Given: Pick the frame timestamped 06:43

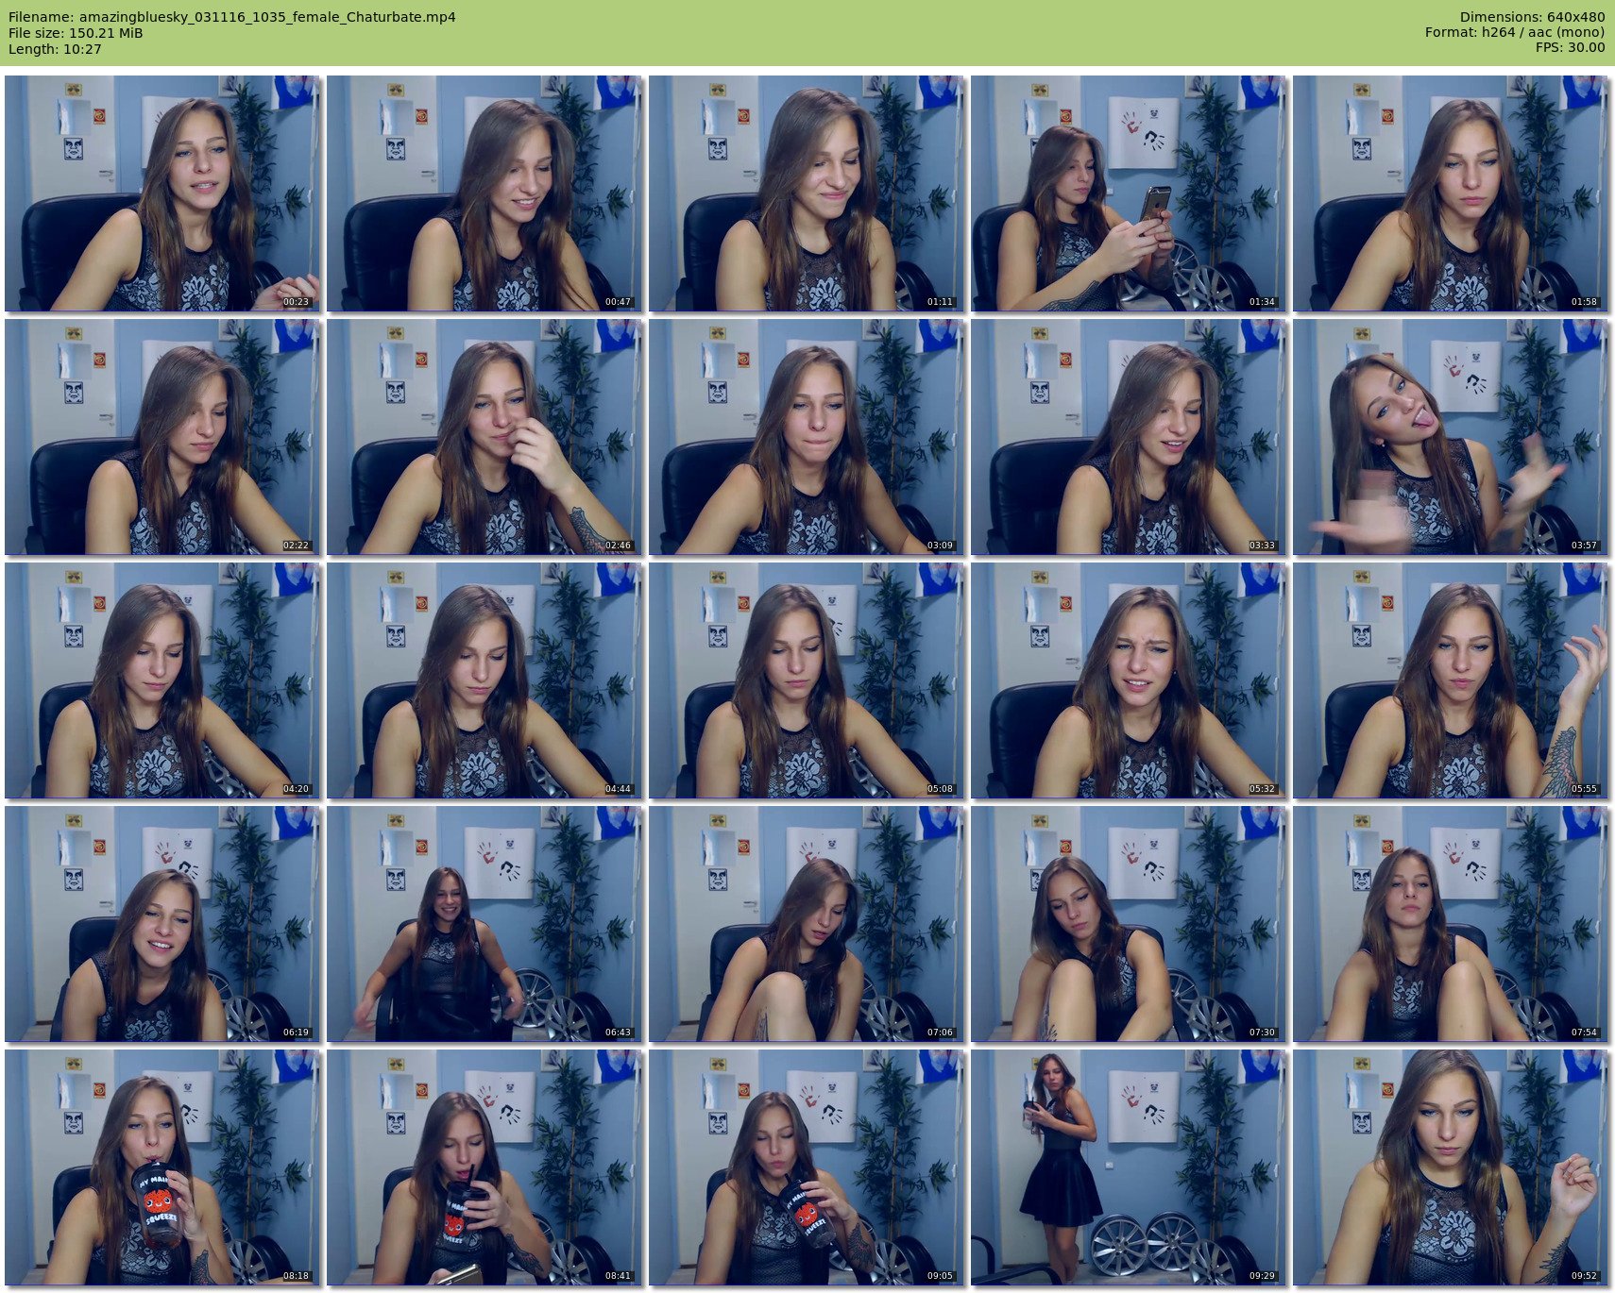Looking at the screenshot, I should pos(484,924).
